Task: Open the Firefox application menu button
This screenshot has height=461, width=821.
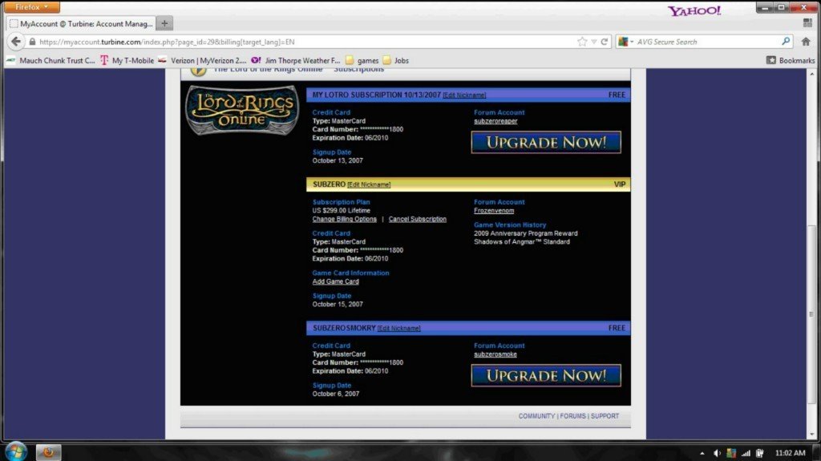Action: click(31, 6)
